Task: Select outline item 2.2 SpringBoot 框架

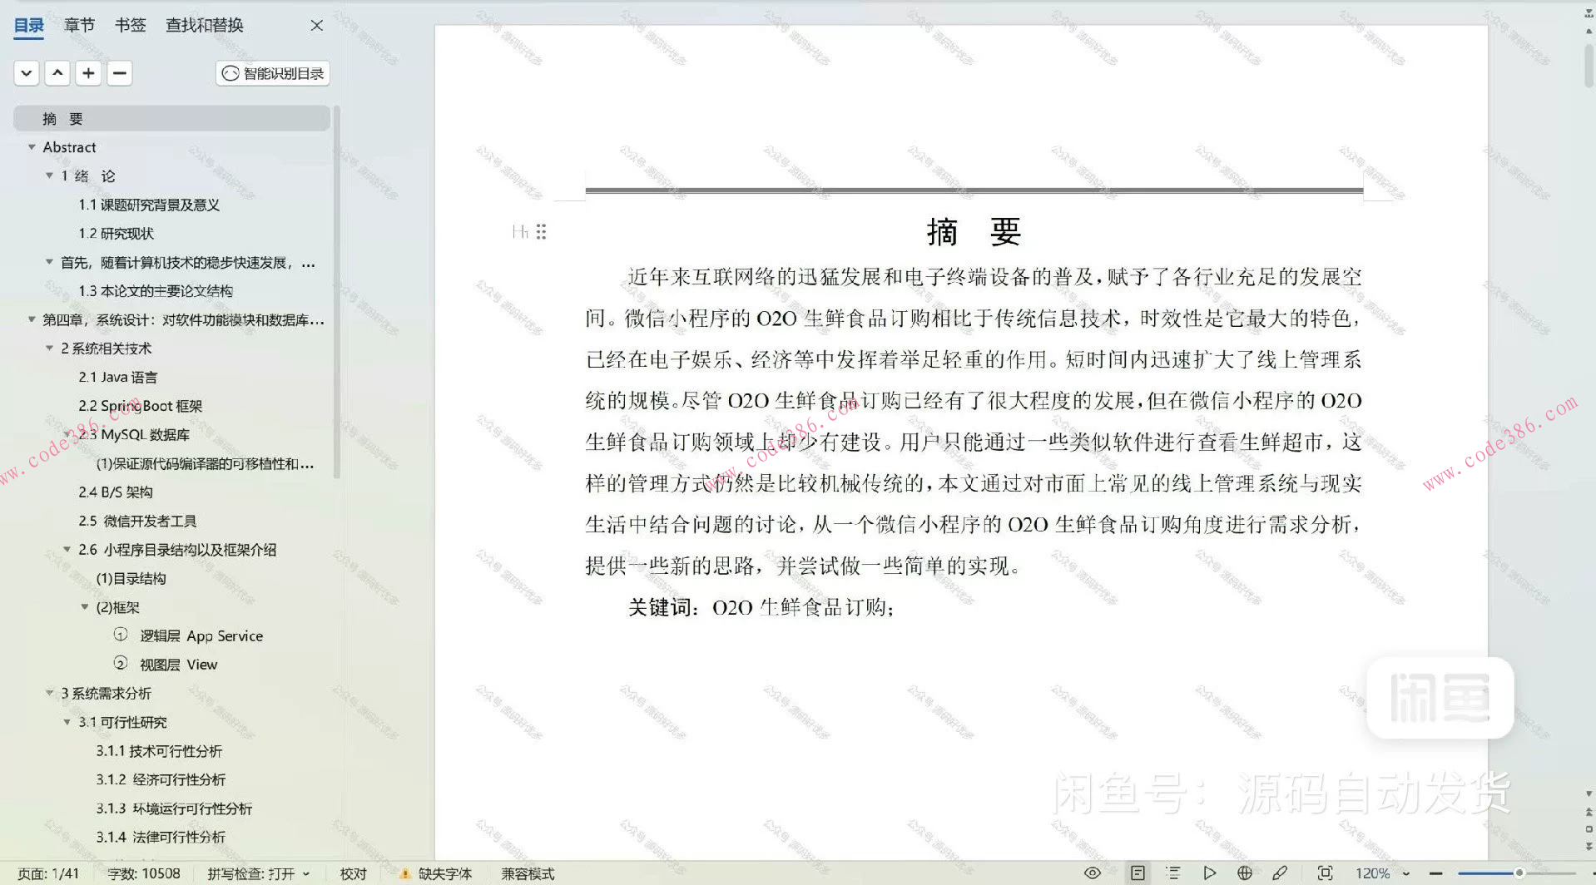Action: [141, 405]
